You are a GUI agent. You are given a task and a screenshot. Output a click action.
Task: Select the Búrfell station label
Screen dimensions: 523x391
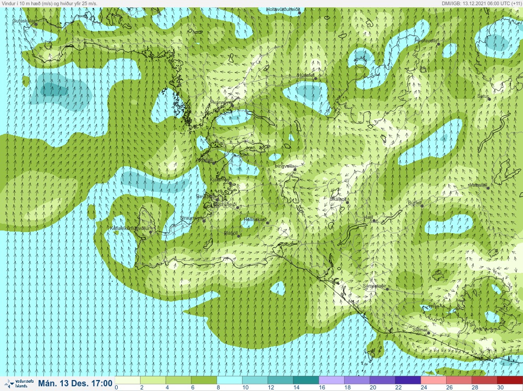click(x=415, y=203)
